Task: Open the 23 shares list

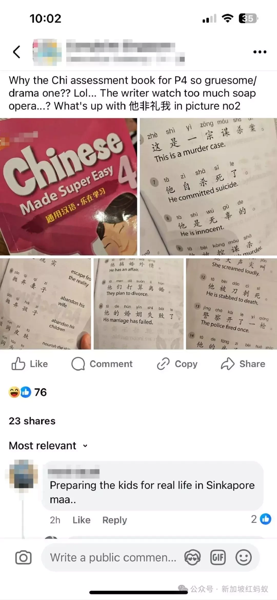Action: point(32,421)
